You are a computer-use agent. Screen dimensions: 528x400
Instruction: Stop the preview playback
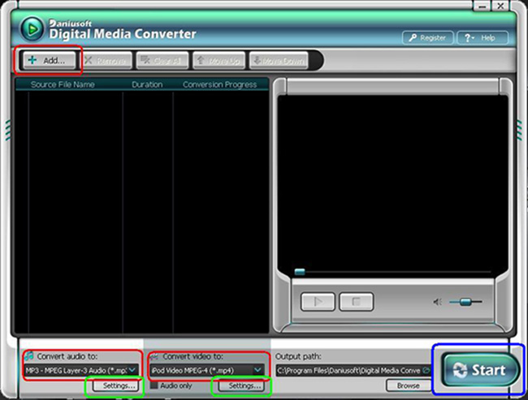pos(356,302)
